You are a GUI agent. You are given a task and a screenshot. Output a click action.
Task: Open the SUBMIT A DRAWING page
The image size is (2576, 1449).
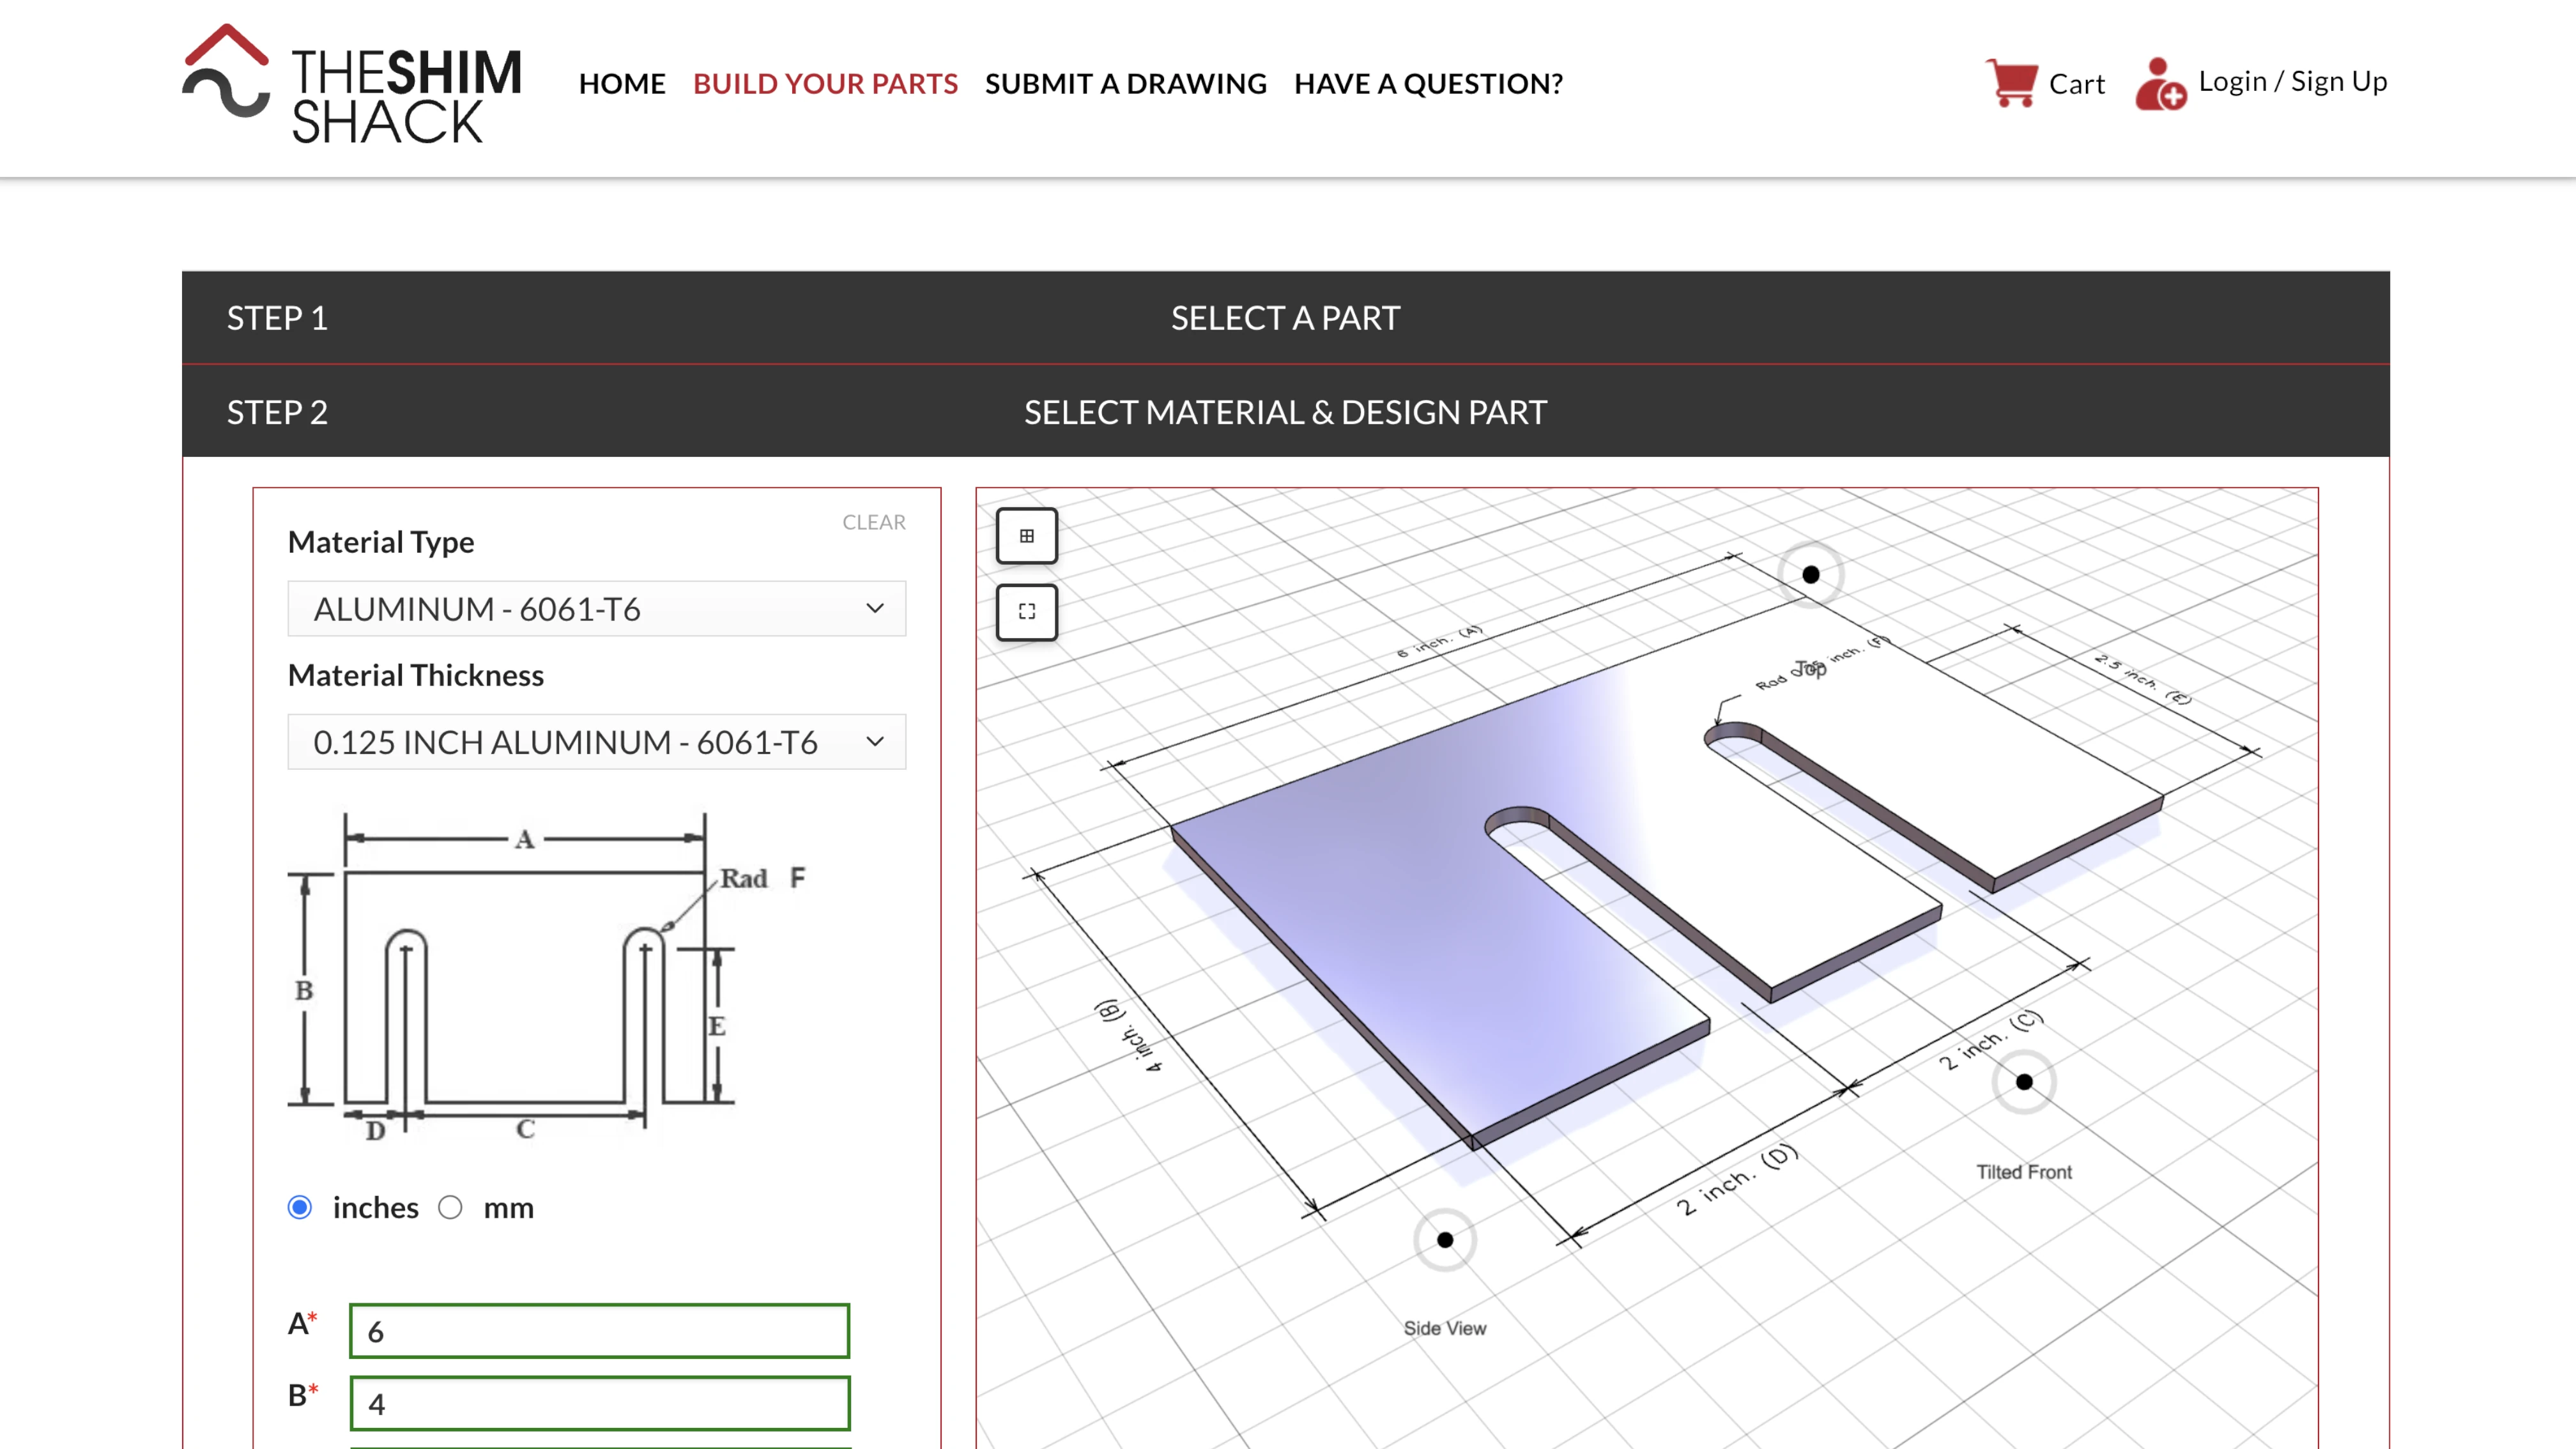click(x=1125, y=84)
